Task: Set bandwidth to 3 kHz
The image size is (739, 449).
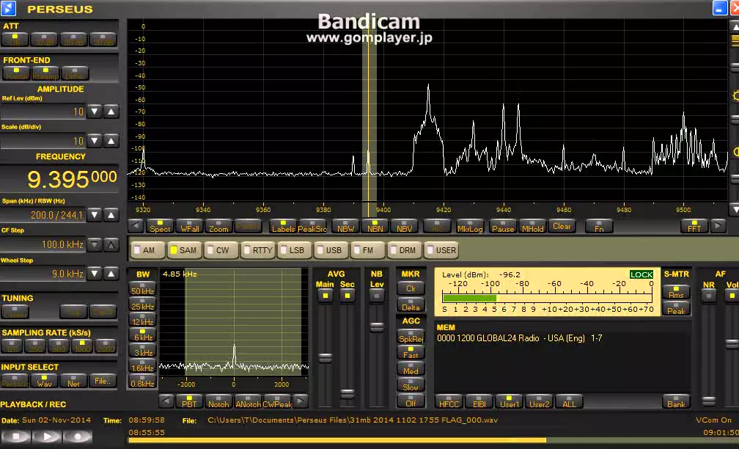Action: pyautogui.click(x=142, y=351)
